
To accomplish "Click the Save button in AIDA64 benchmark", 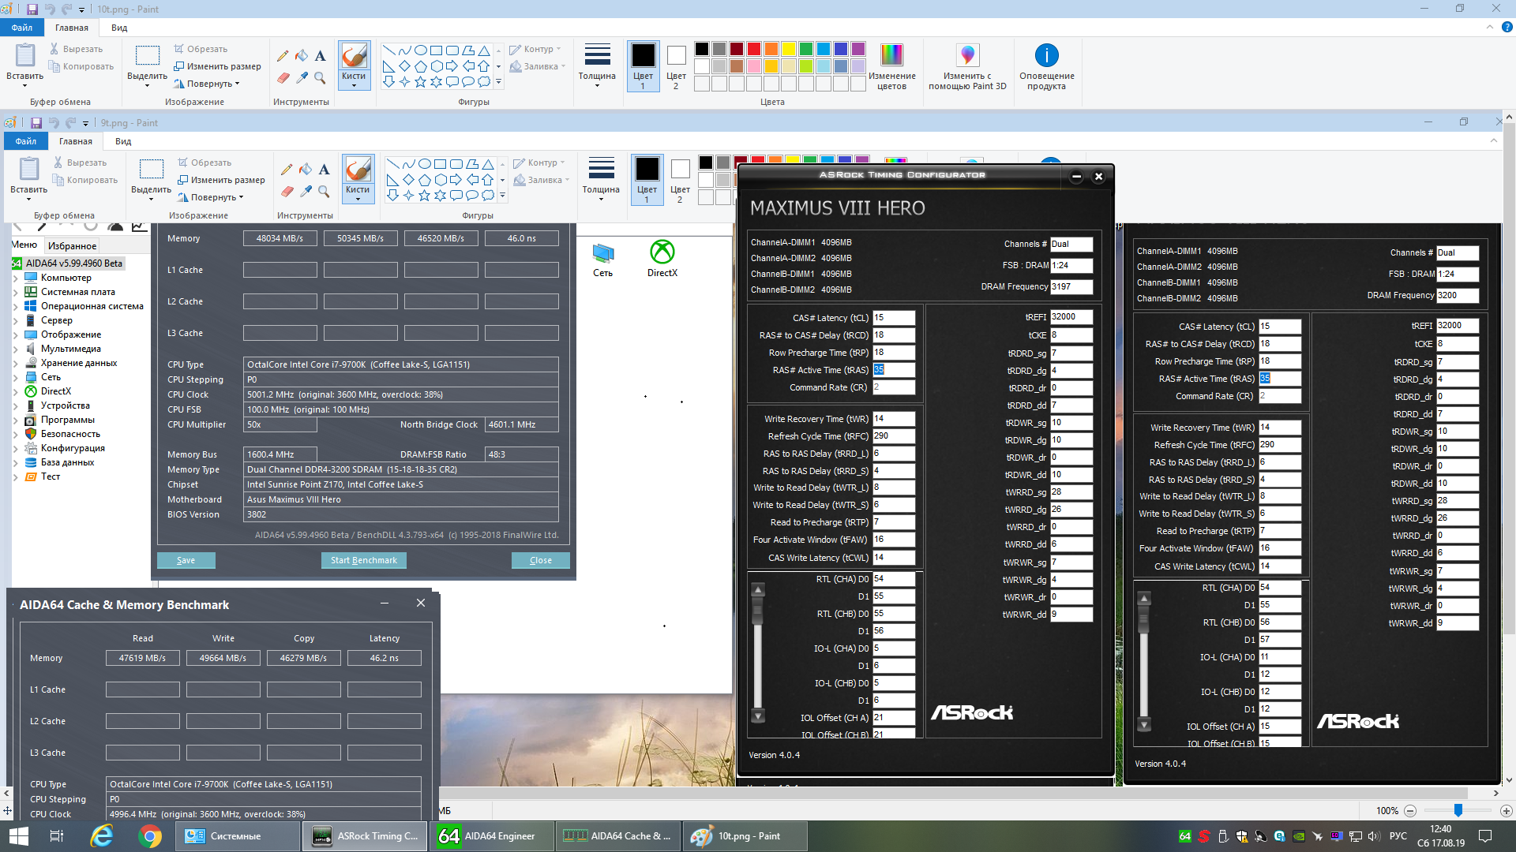I will pyautogui.click(x=186, y=560).
